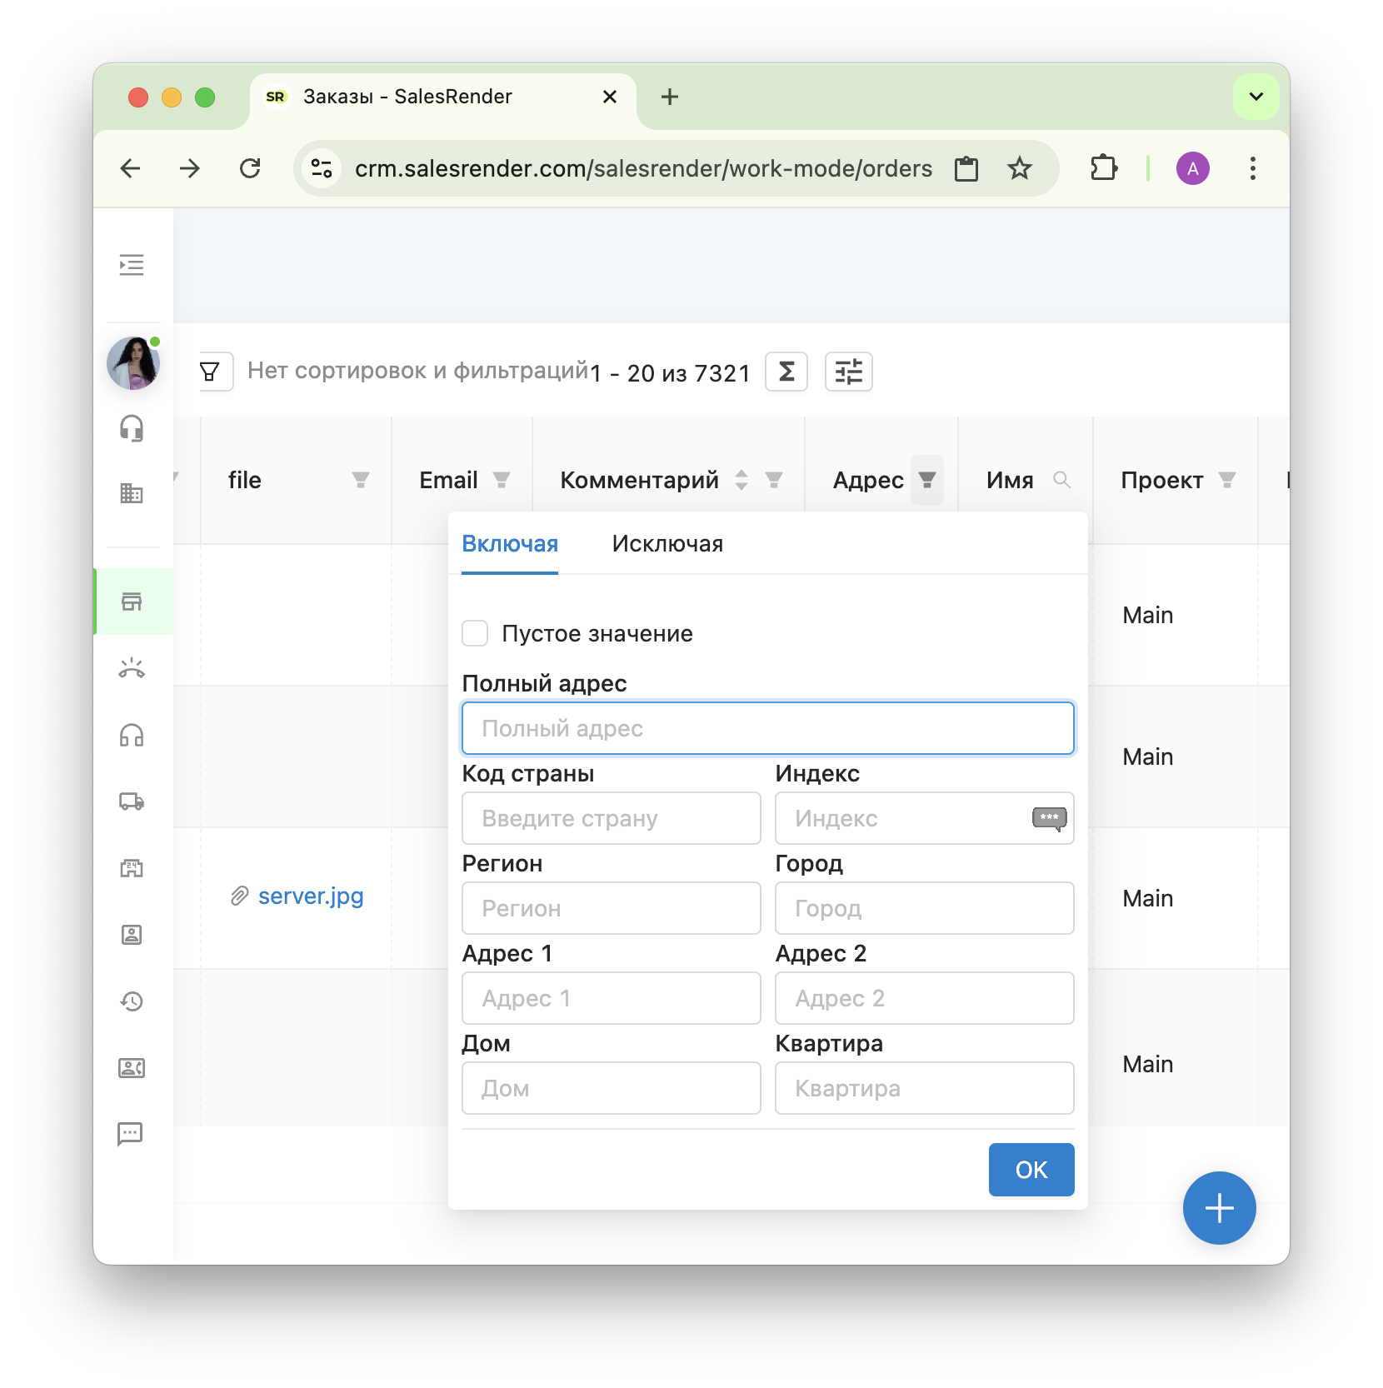1383x1388 pixels.
Task: Open the table column settings sliders icon
Action: [848, 372]
